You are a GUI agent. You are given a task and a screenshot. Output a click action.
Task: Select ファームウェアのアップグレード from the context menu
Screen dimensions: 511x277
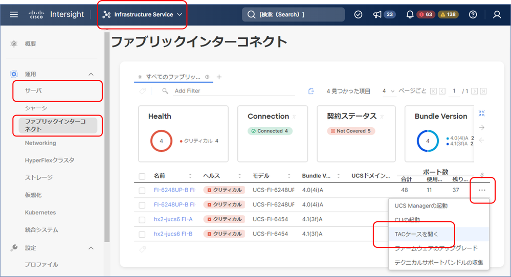(439, 248)
